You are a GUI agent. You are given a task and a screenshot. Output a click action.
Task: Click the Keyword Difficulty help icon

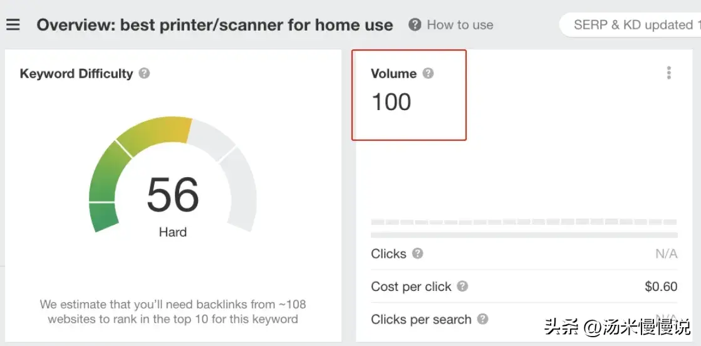click(144, 73)
